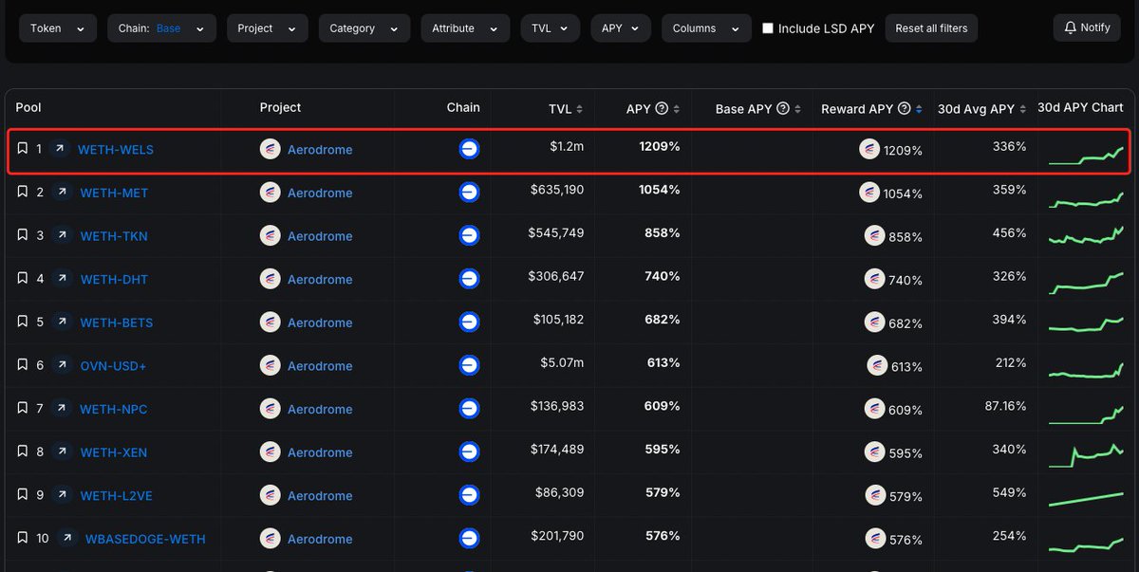Image resolution: width=1139 pixels, height=572 pixels.
Task: Expand the Category filter
Action: (364, 28)
